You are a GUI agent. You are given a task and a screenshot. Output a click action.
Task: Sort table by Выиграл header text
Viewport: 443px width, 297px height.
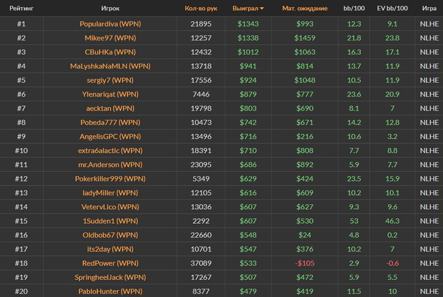click(x=246, y=8)
